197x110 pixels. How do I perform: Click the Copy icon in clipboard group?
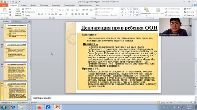10,12
